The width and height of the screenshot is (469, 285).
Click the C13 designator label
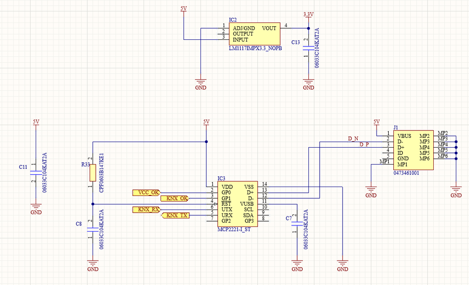(x=295, y=42)
